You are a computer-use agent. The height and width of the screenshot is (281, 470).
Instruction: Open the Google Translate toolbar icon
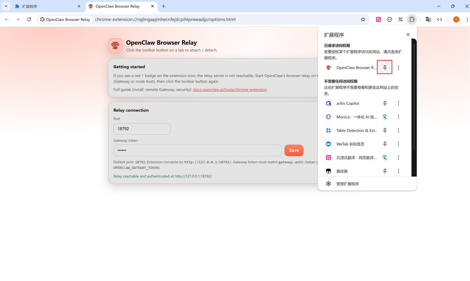pos(428,19)
